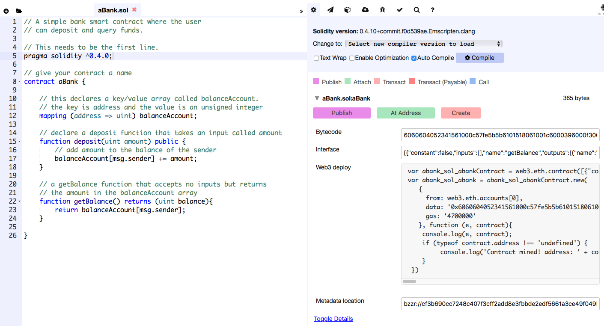Open the cloud upload tab
604x326 pixels.
(365, 10)
